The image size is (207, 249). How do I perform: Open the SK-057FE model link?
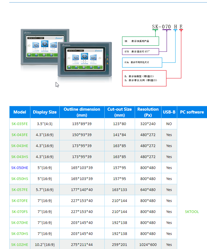pos(20,190)
